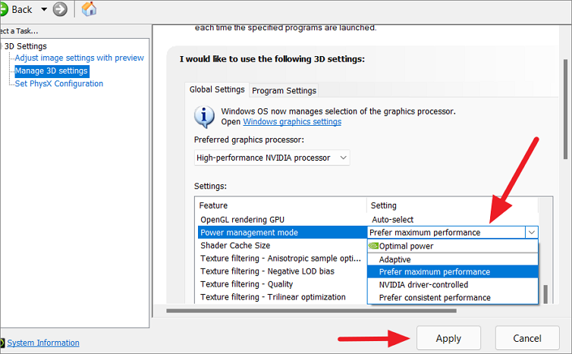The image size is (572, 354).
Task: Click the Cancel button
Action: (527, 338)
